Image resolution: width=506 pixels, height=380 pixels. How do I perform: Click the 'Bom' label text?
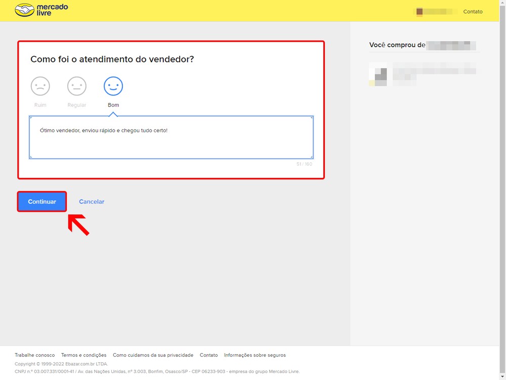click(x=113, y=105)
